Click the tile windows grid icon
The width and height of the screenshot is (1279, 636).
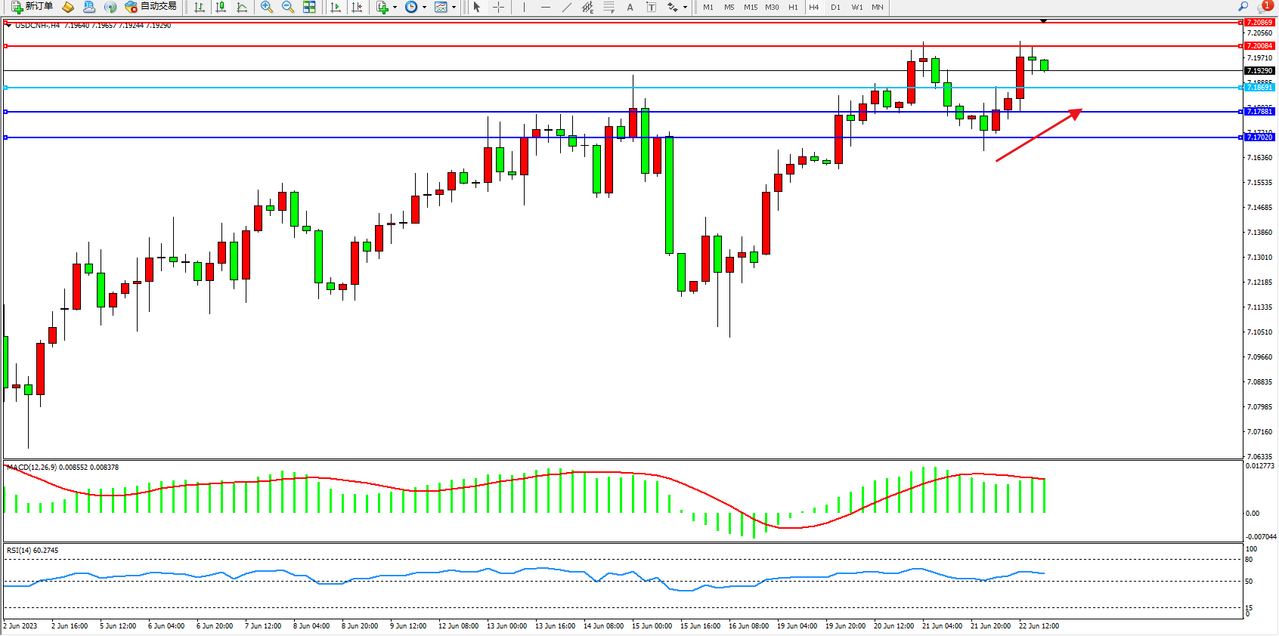click(309, 7)
